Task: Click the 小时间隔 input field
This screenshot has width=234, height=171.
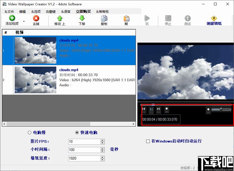Action: coord(85,150)
